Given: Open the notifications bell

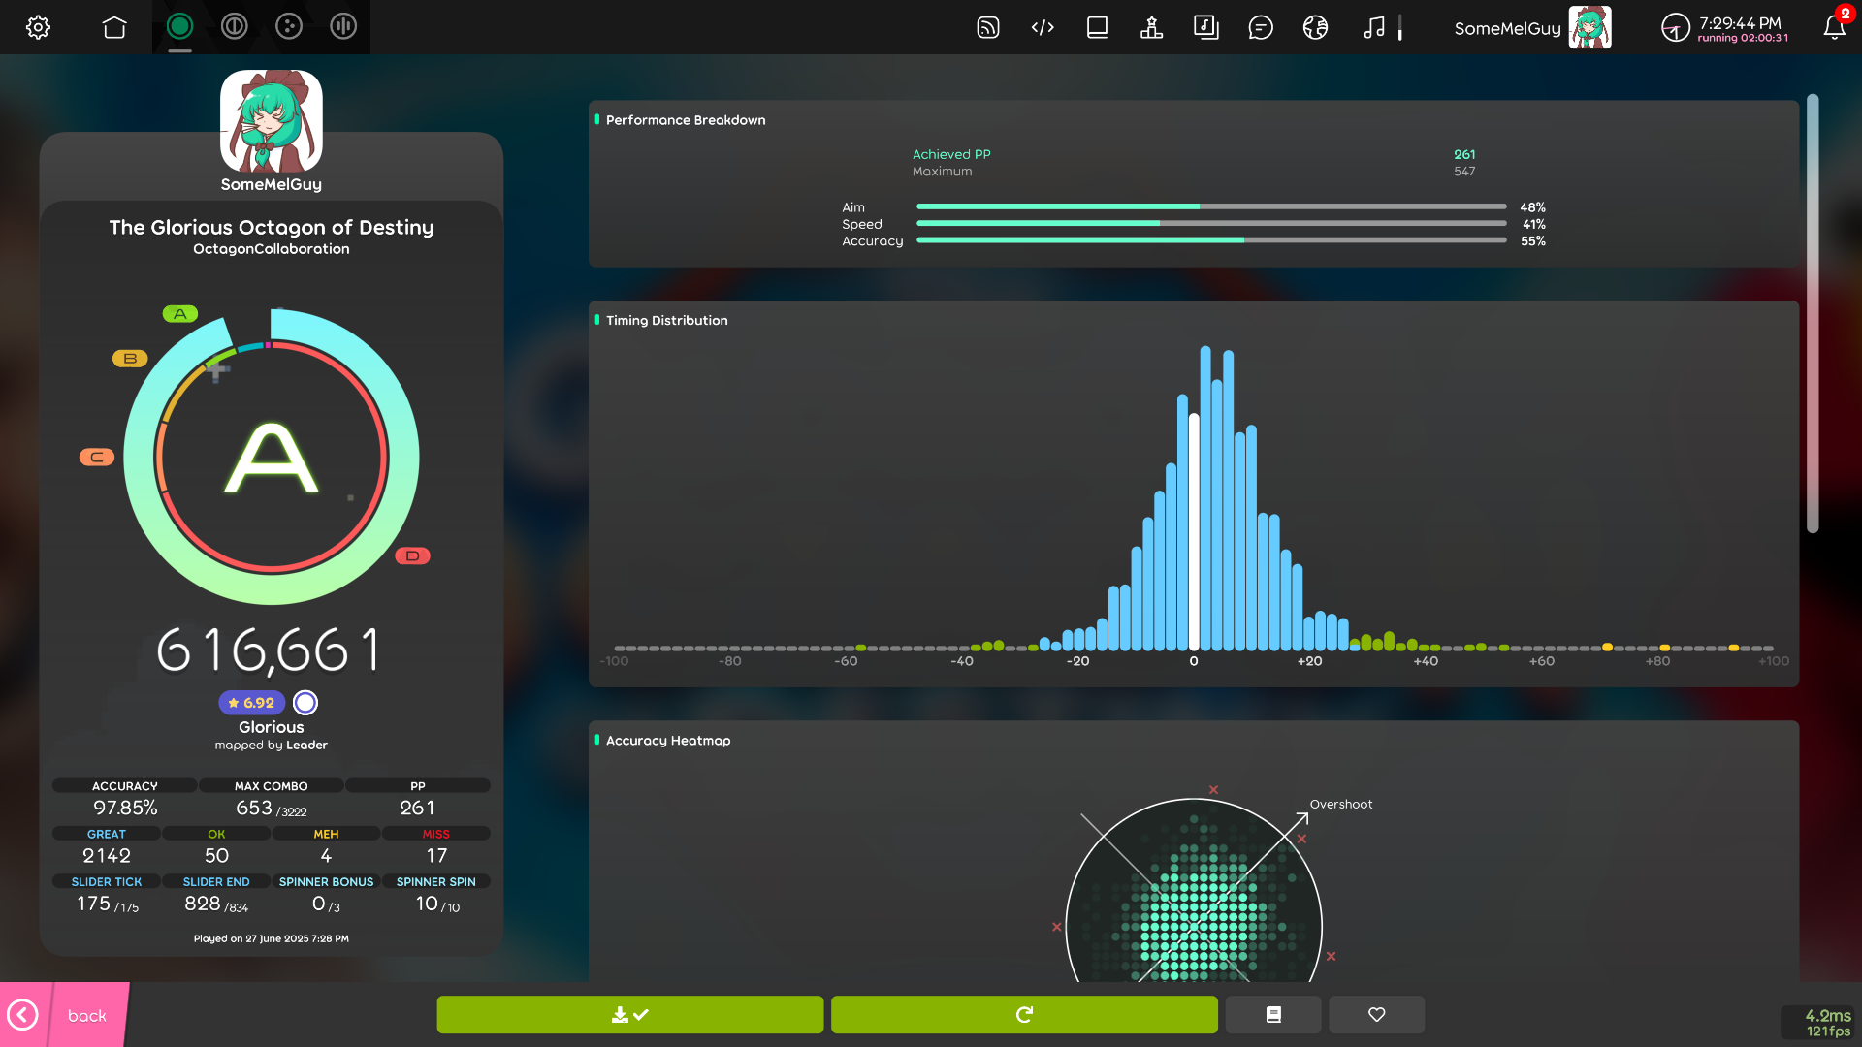Looking at the screenshot, I should (1833, 27).
